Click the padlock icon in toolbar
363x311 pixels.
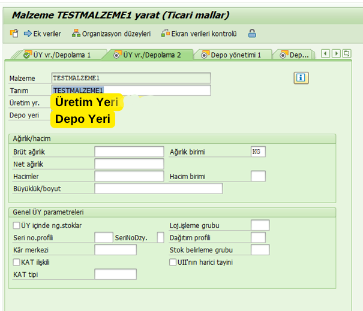click(x=252, y=34)
